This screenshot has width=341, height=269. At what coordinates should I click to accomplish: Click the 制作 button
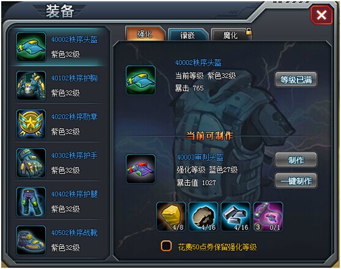296,160
